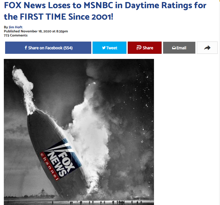Image resolution: width=220 pixels, height=205 pixels.
Task: Click the red Share button label
Action: coord(148,48)
